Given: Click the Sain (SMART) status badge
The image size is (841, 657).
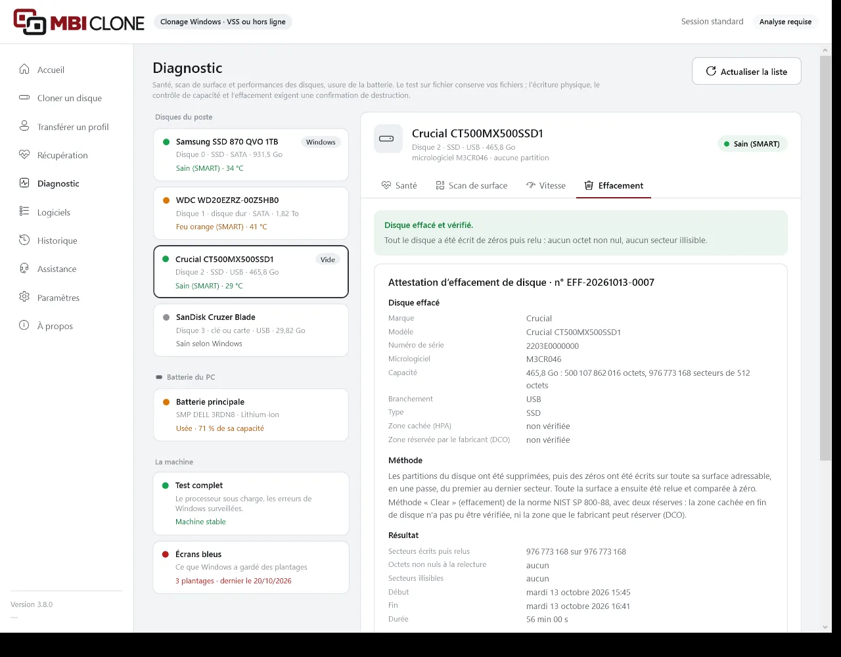Looking at the screenshot, I should tap(752, 143).
